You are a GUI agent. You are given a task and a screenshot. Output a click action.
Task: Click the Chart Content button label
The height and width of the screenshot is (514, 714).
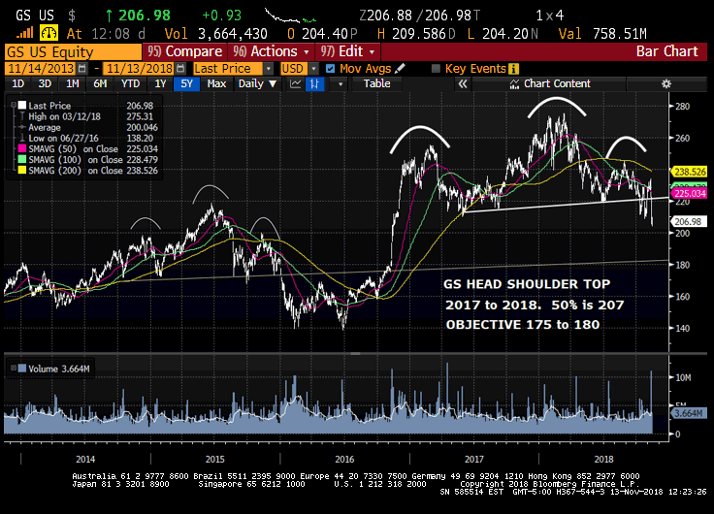(x=557, y=83)
